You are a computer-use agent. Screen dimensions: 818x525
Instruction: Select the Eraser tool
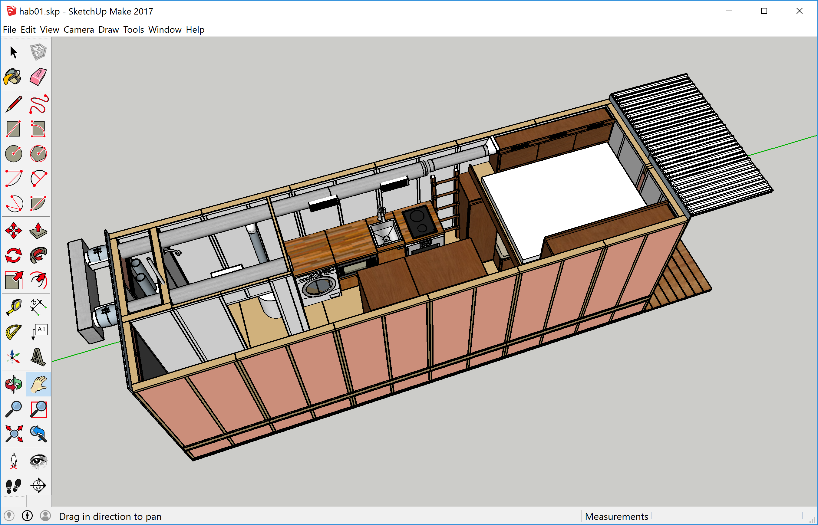click(x=38, y=77)
